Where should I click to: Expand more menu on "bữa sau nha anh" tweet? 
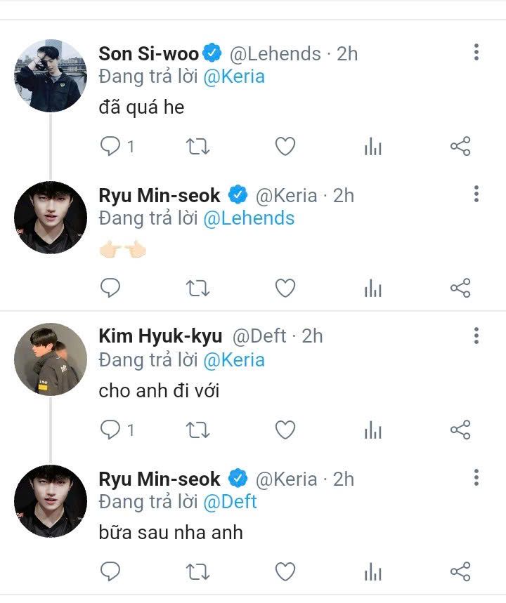click(476, 478)
